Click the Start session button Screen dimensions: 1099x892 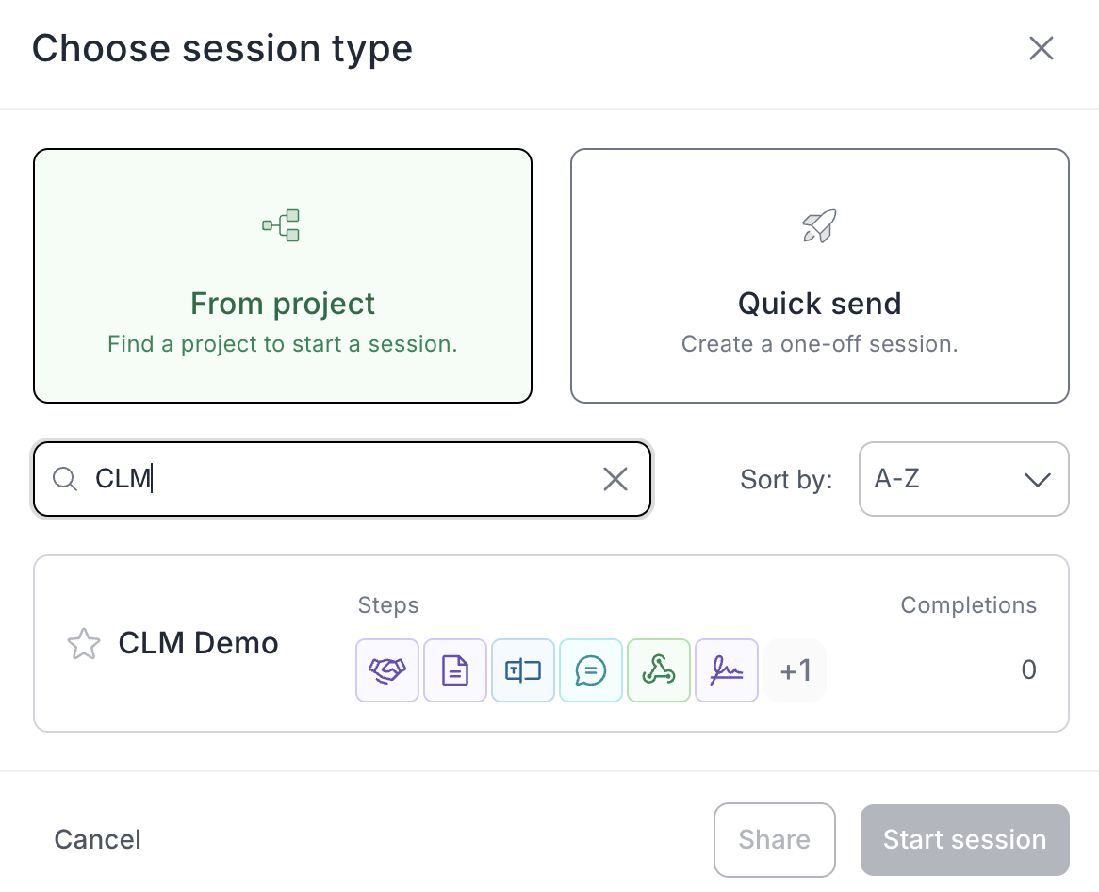(x=964, y=839)
